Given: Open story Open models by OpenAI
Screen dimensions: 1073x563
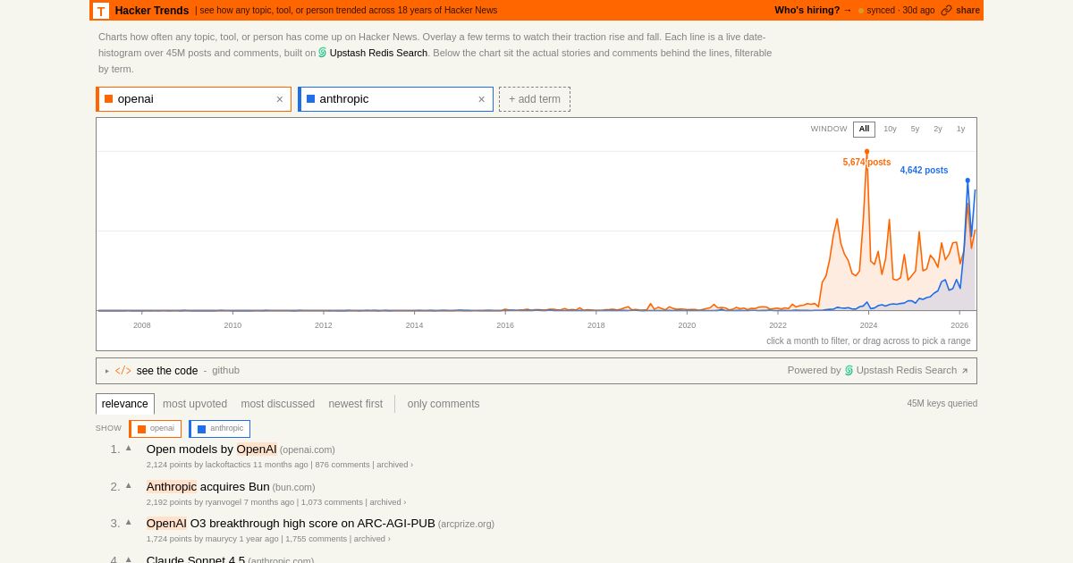Looking at the screenshot, I should [212, 449].
